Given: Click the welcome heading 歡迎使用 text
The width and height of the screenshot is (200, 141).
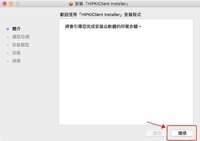Looking at the screenshot, I should [x=101, y=14].
